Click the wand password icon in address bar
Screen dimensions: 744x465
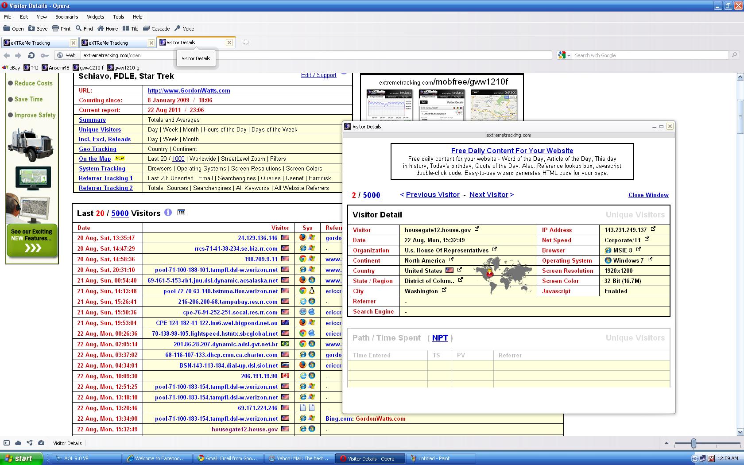(x=45, y=55)
